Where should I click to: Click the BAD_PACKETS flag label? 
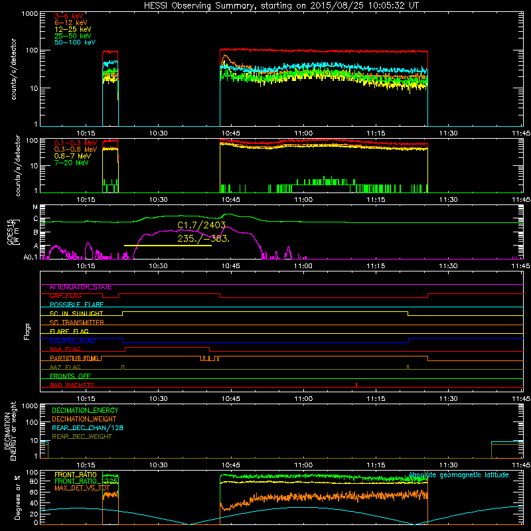[x=72, y=386]
